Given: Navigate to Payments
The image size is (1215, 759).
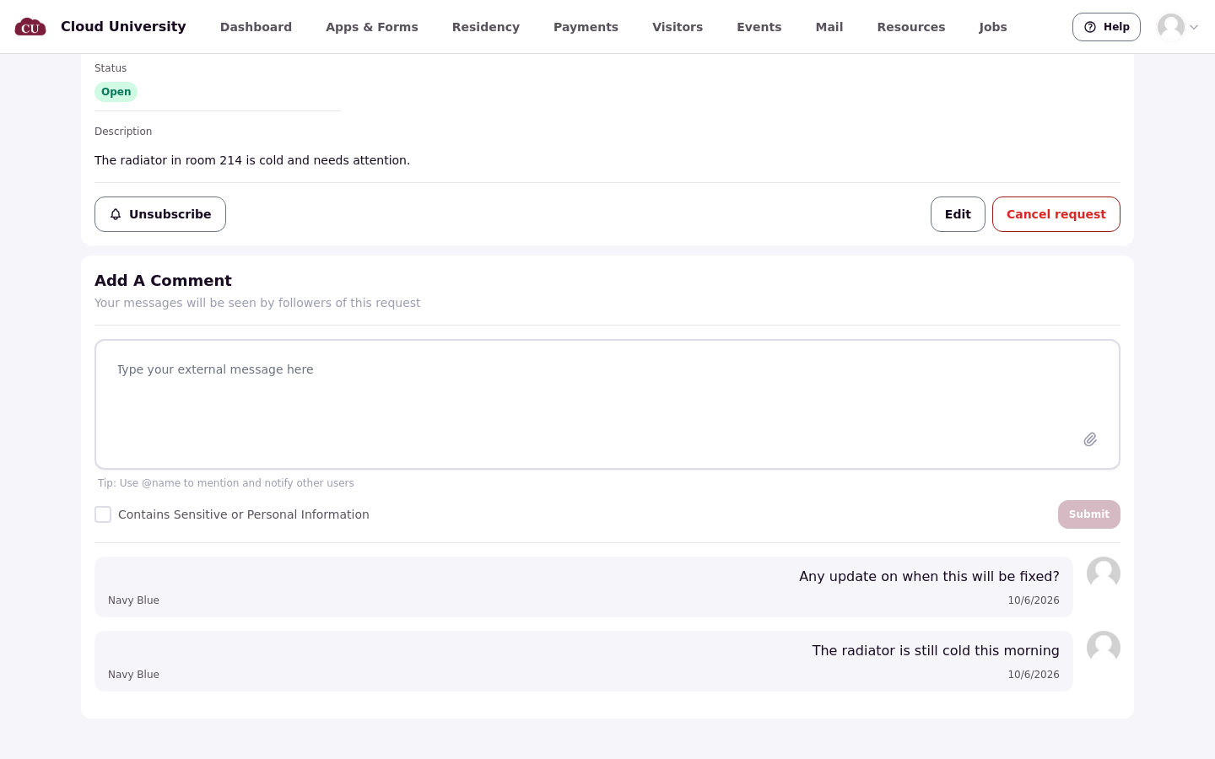Looking at the screenshot, I should pos(586,27).
